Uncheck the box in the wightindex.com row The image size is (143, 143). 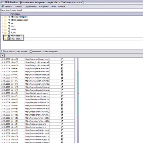pos(62,59)
